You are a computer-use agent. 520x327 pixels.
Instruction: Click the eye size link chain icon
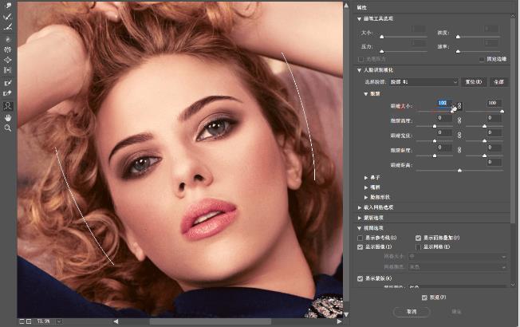click(x=459, y=105)
